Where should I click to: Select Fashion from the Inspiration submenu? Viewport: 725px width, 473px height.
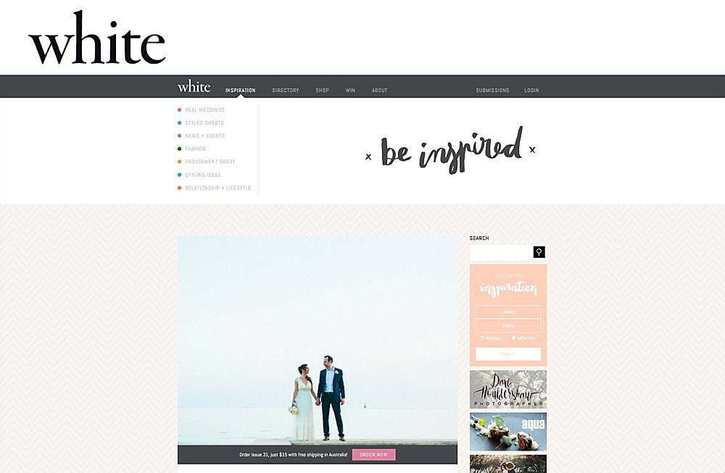click(x=196, y=149)
